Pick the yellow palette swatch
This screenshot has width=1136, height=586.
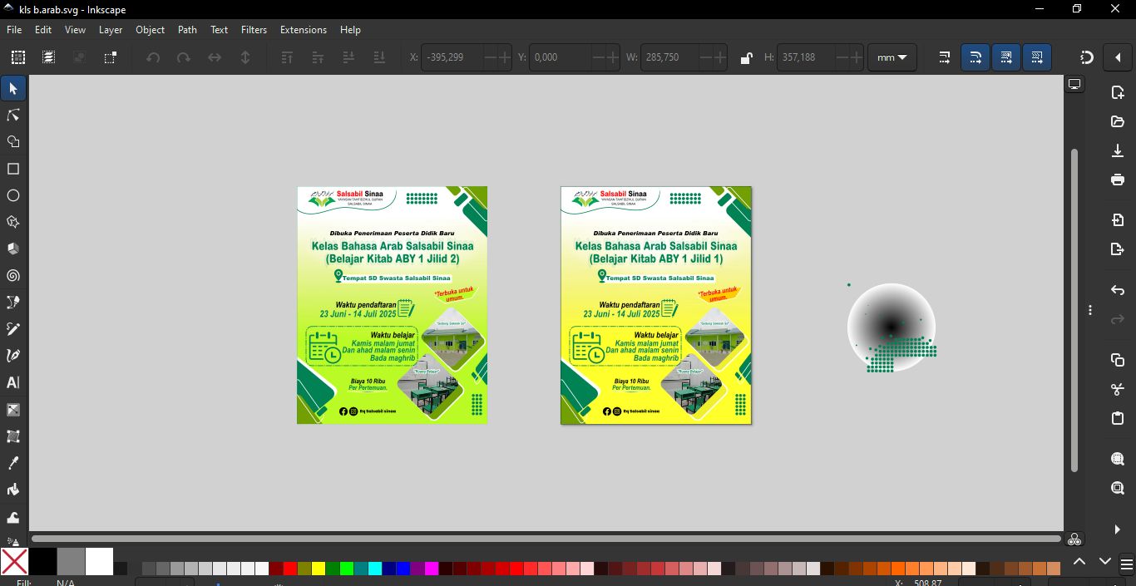click(x=319, y=569)
